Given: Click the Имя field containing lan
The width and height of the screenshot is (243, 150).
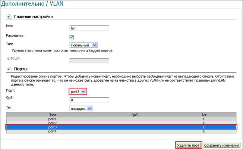Looking at the screenshot, I should point(89,28).
